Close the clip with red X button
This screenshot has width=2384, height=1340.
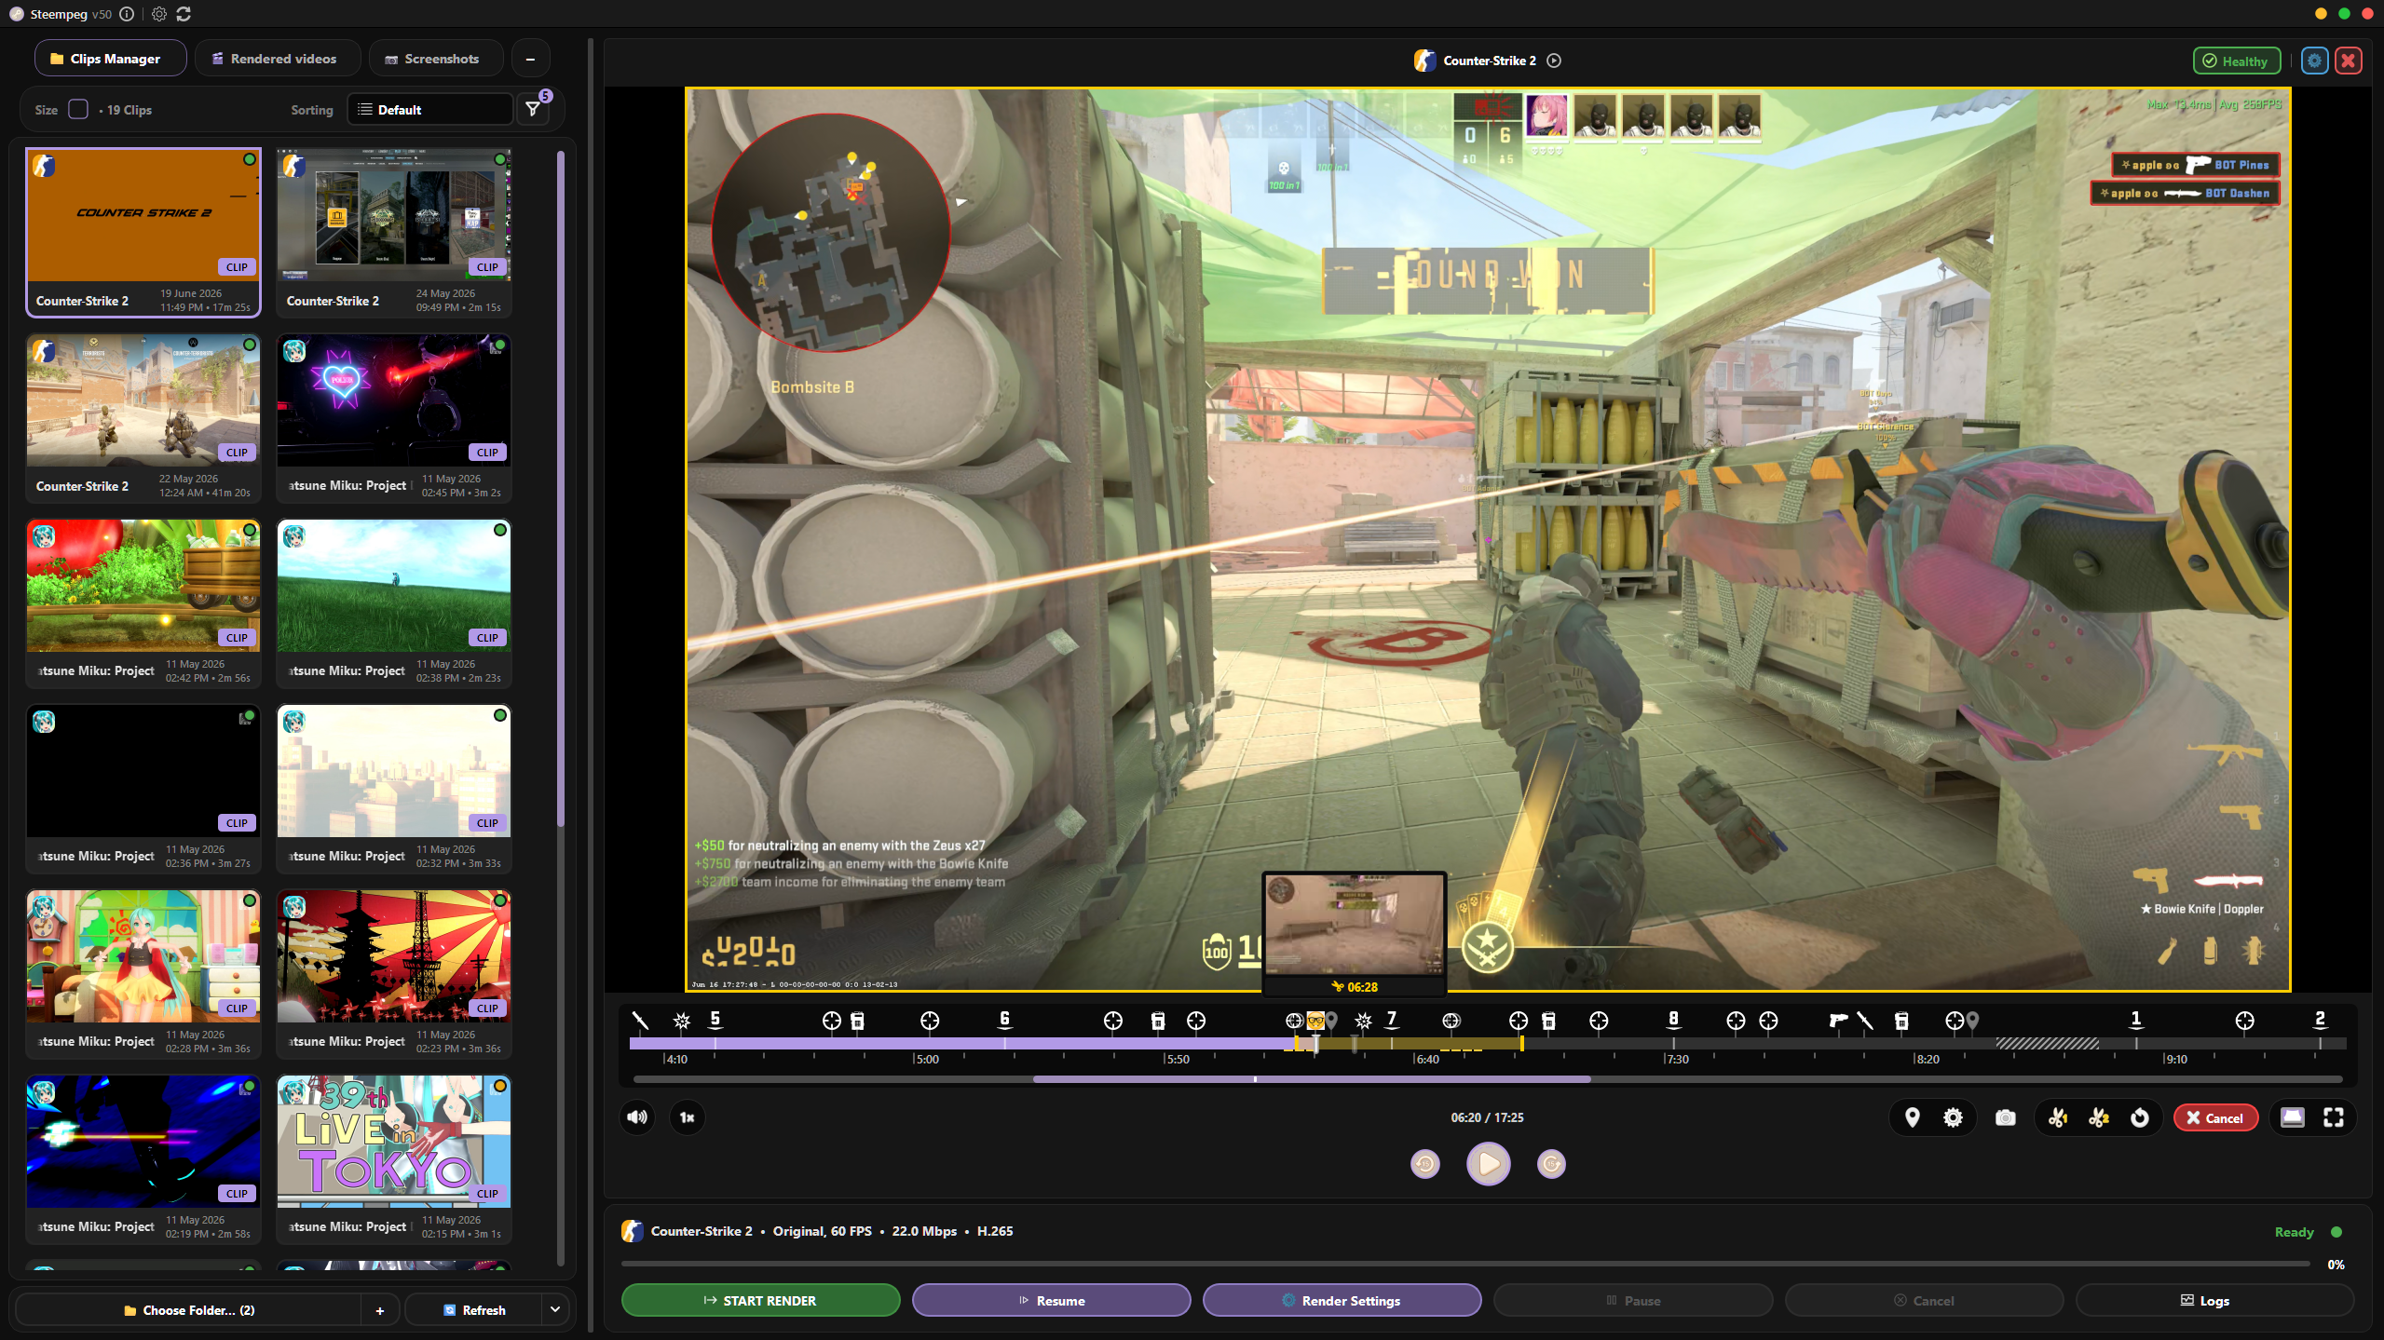pos(2349,61)
